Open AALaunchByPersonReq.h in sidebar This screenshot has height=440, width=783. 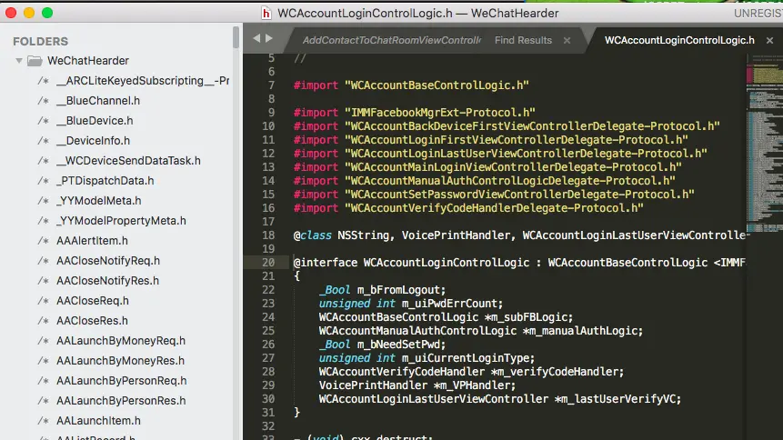pos(121,381)
